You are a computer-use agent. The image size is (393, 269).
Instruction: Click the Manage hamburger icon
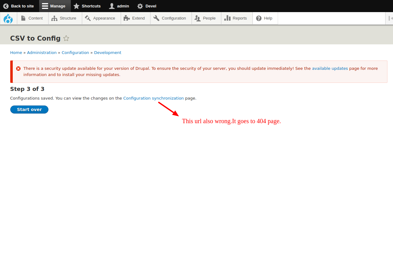(x=45, y=6)
